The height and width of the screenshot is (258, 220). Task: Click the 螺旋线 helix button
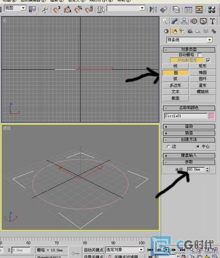(203, 92)
